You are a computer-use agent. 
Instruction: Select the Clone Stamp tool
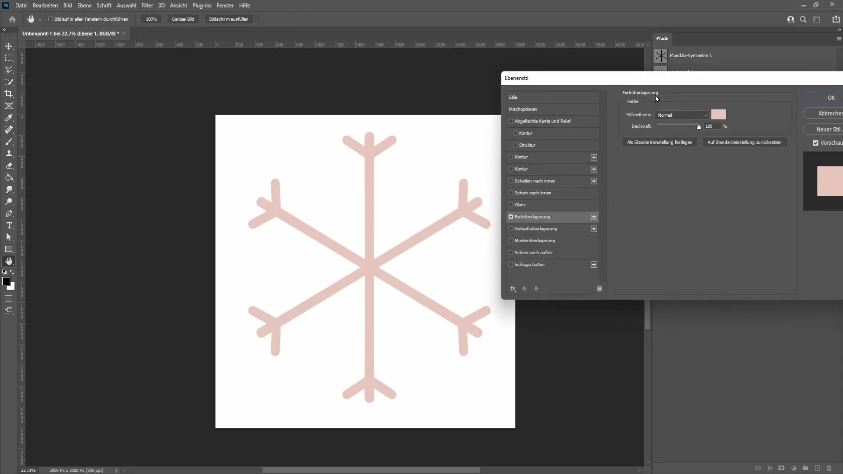tap(9, 153)
